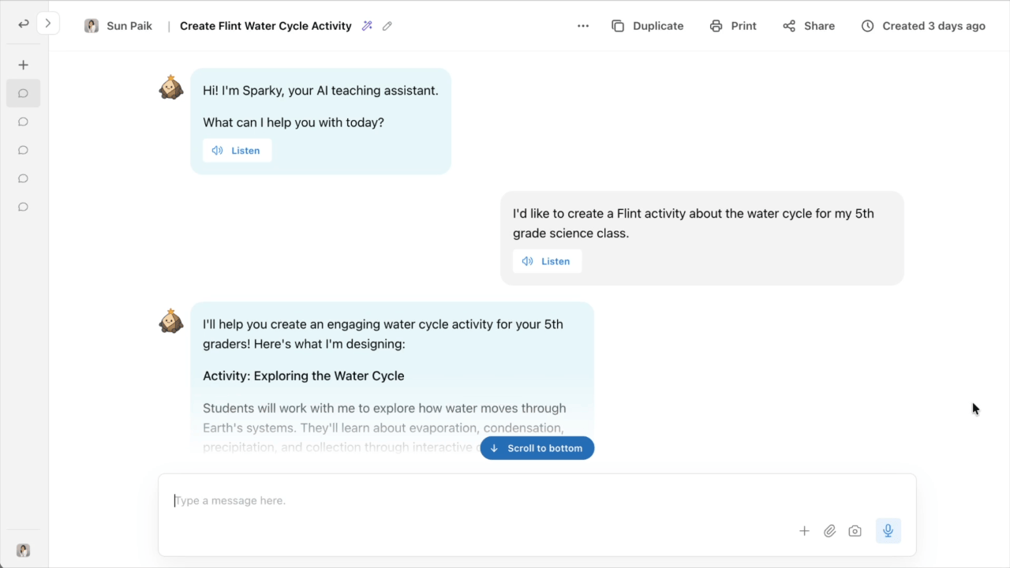Open the first chat bubble in the sidebar
Viewport: 1010px width, 568px height.
pos(23,93)
